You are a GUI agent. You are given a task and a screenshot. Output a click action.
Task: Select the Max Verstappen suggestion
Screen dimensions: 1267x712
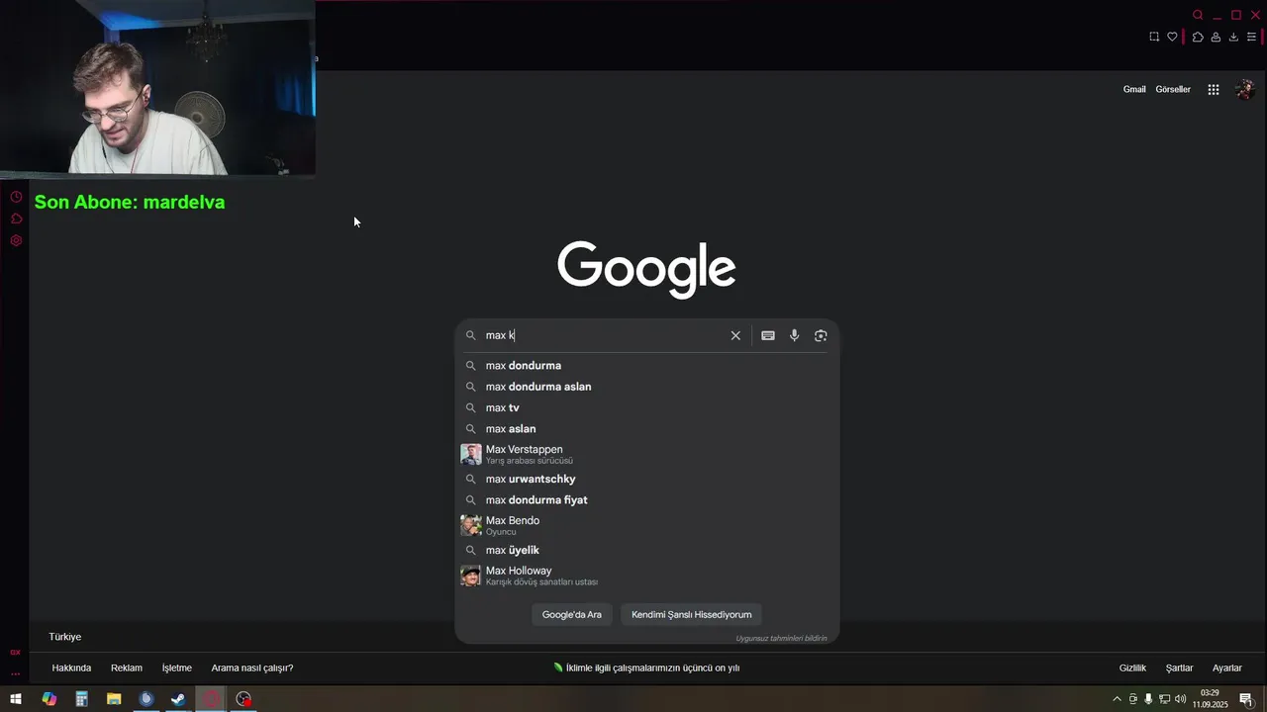[647, 454]
